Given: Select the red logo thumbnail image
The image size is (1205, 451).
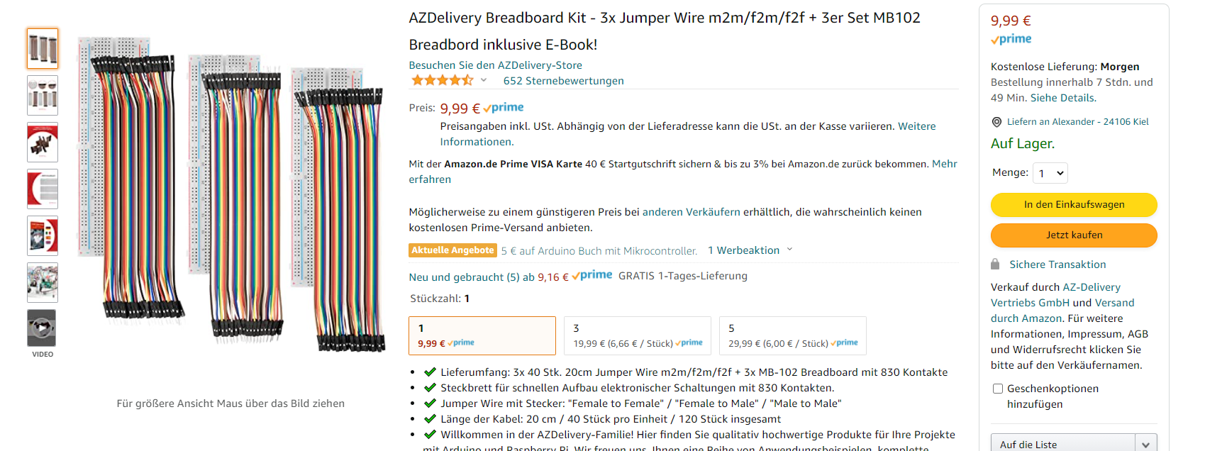Looking at the screenshot, I should tap(43, 189).
